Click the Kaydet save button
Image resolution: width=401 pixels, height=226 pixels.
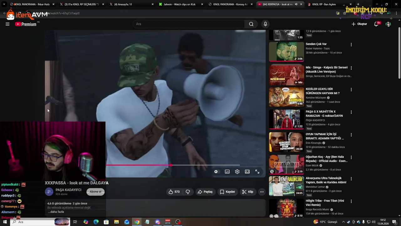(227, 192)
